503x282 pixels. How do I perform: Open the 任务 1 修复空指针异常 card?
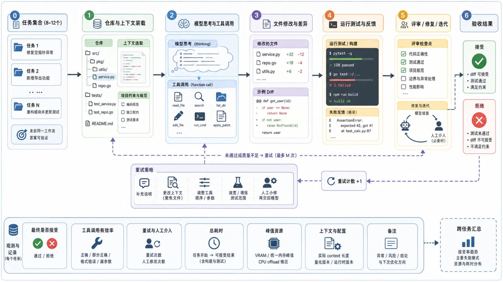tap(36, 49)
